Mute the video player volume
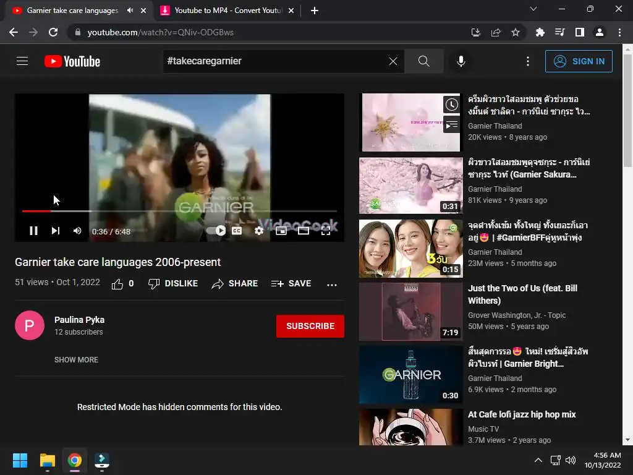The width and height of the screenshot is (633, 475). click(x=77, y=231)
